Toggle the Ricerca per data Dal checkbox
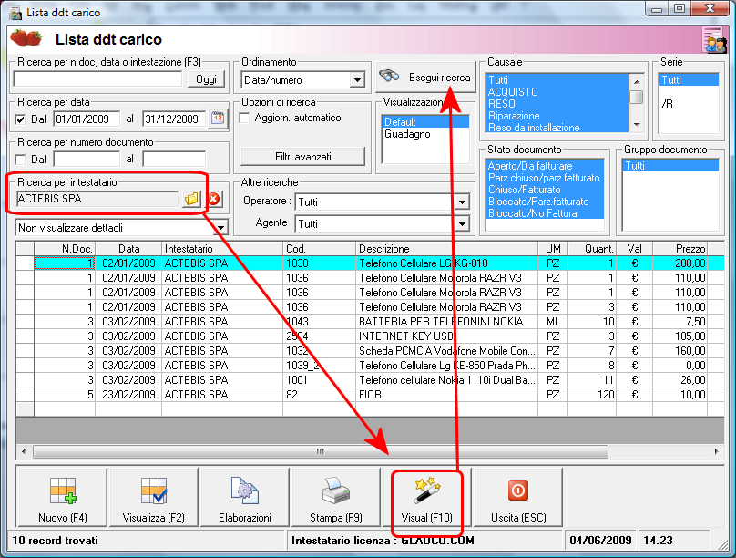The image size is (736, 558). pyautogui.click(x=20, y=119)
